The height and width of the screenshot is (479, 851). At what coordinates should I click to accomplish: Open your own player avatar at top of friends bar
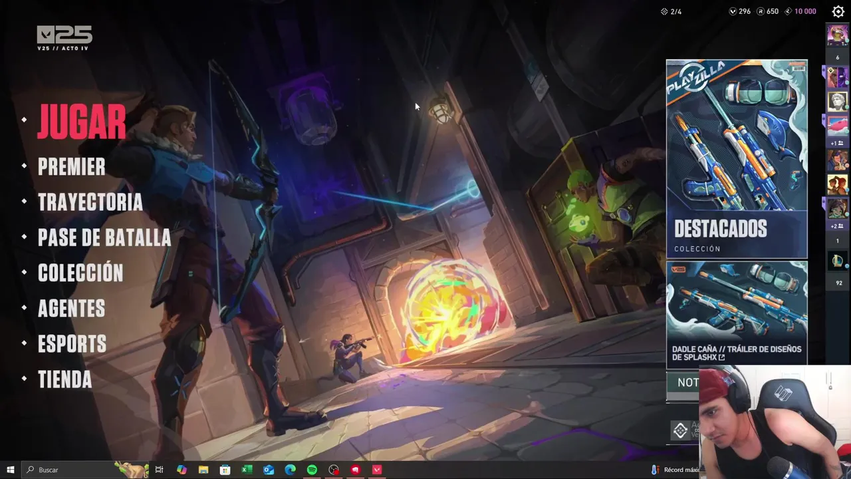click(838, 35)
